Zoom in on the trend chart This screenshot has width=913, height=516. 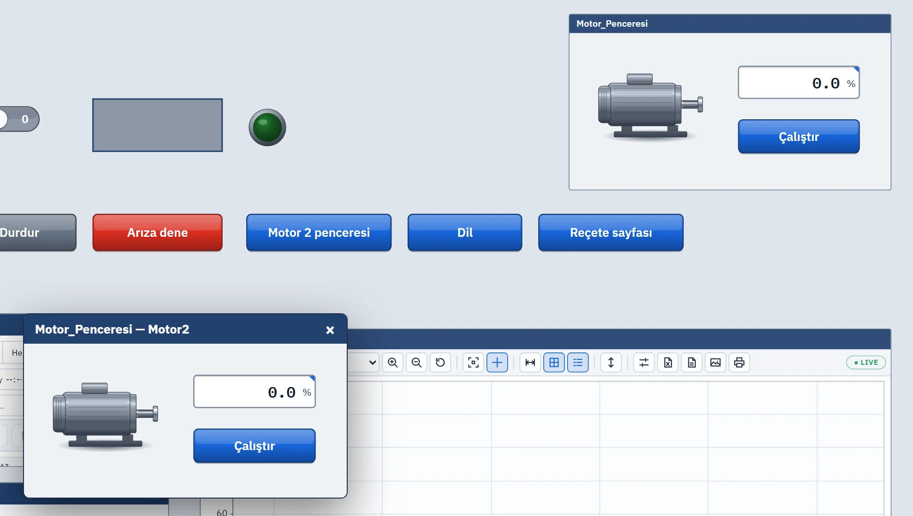(393, 363)
